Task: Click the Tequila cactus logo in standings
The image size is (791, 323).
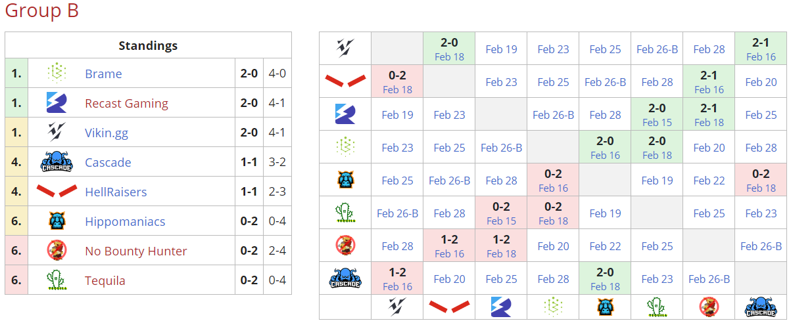Action: [x=57, y=280]
